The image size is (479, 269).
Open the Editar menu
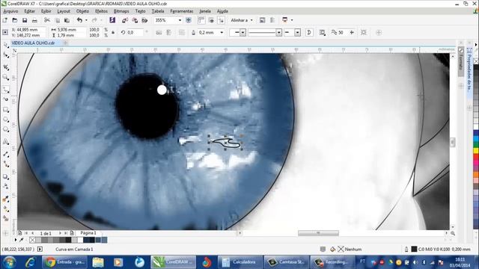click(30, 11)
